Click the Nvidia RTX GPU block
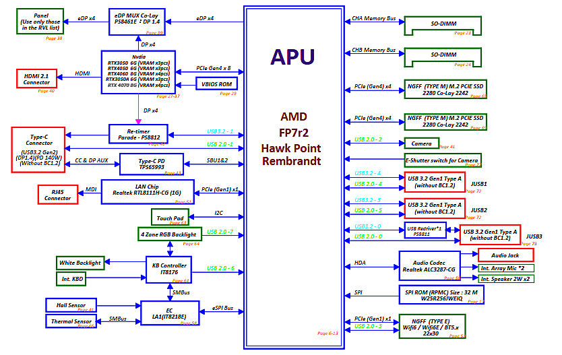This screenshot has height=355, width=562. point(138,72)
